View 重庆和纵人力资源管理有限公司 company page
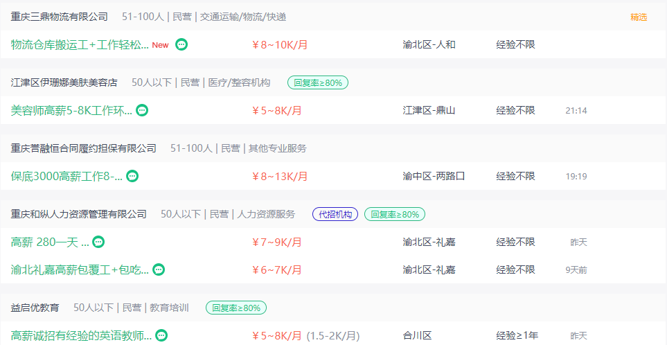The width and height of the screenshot is (667, 345). (79, 214)
